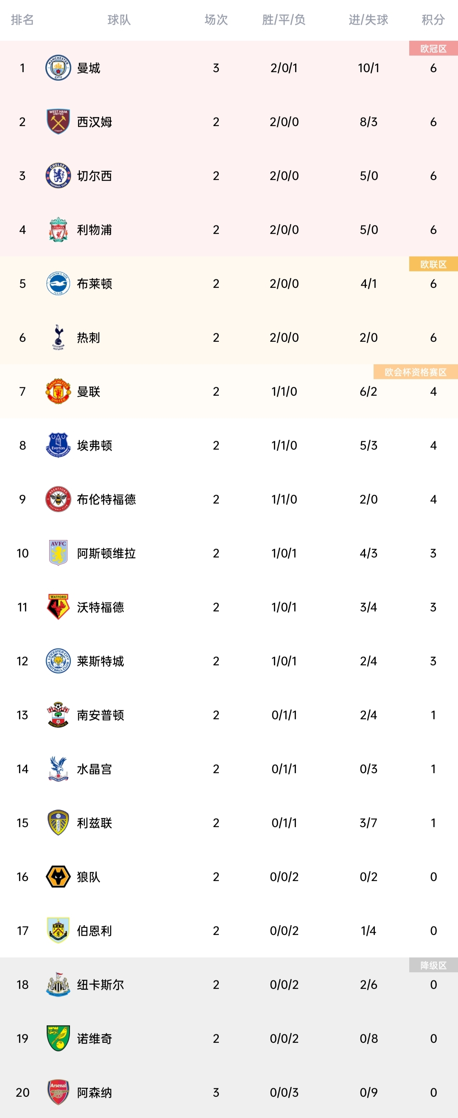Sort by 积分 column header
Screen dimensions: 458x1118
[x=433, y=20]
